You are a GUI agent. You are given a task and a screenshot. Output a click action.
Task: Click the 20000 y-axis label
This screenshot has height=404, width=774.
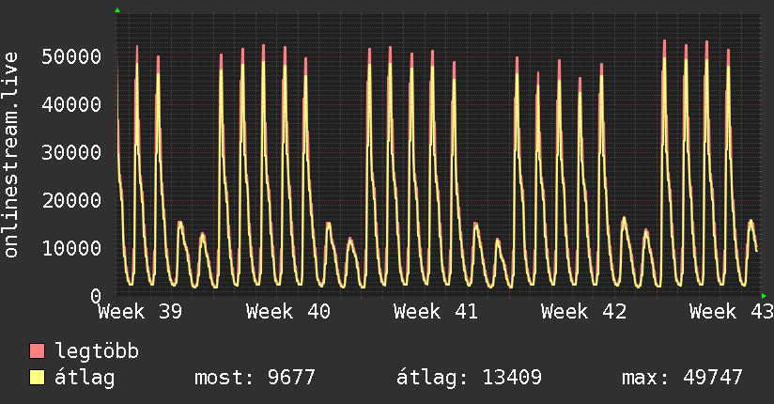coord(71,200)
